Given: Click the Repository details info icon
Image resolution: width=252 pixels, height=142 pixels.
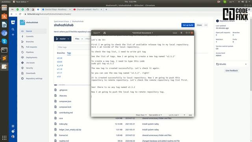Looking at the screenshot, I should tap(217, 21).
